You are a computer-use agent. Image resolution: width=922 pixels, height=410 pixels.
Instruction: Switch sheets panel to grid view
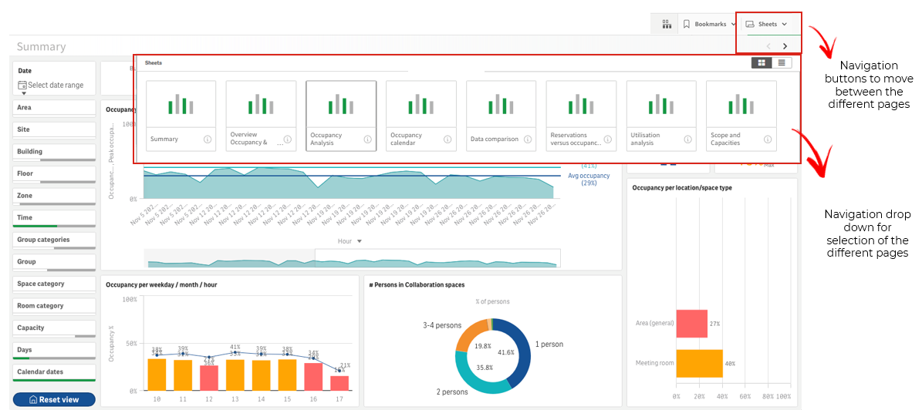point(762,62)
